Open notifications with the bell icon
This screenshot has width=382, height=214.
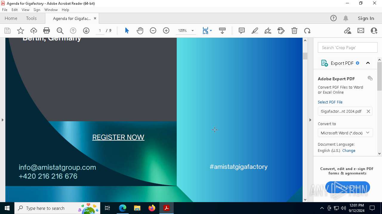pos(346,18)
